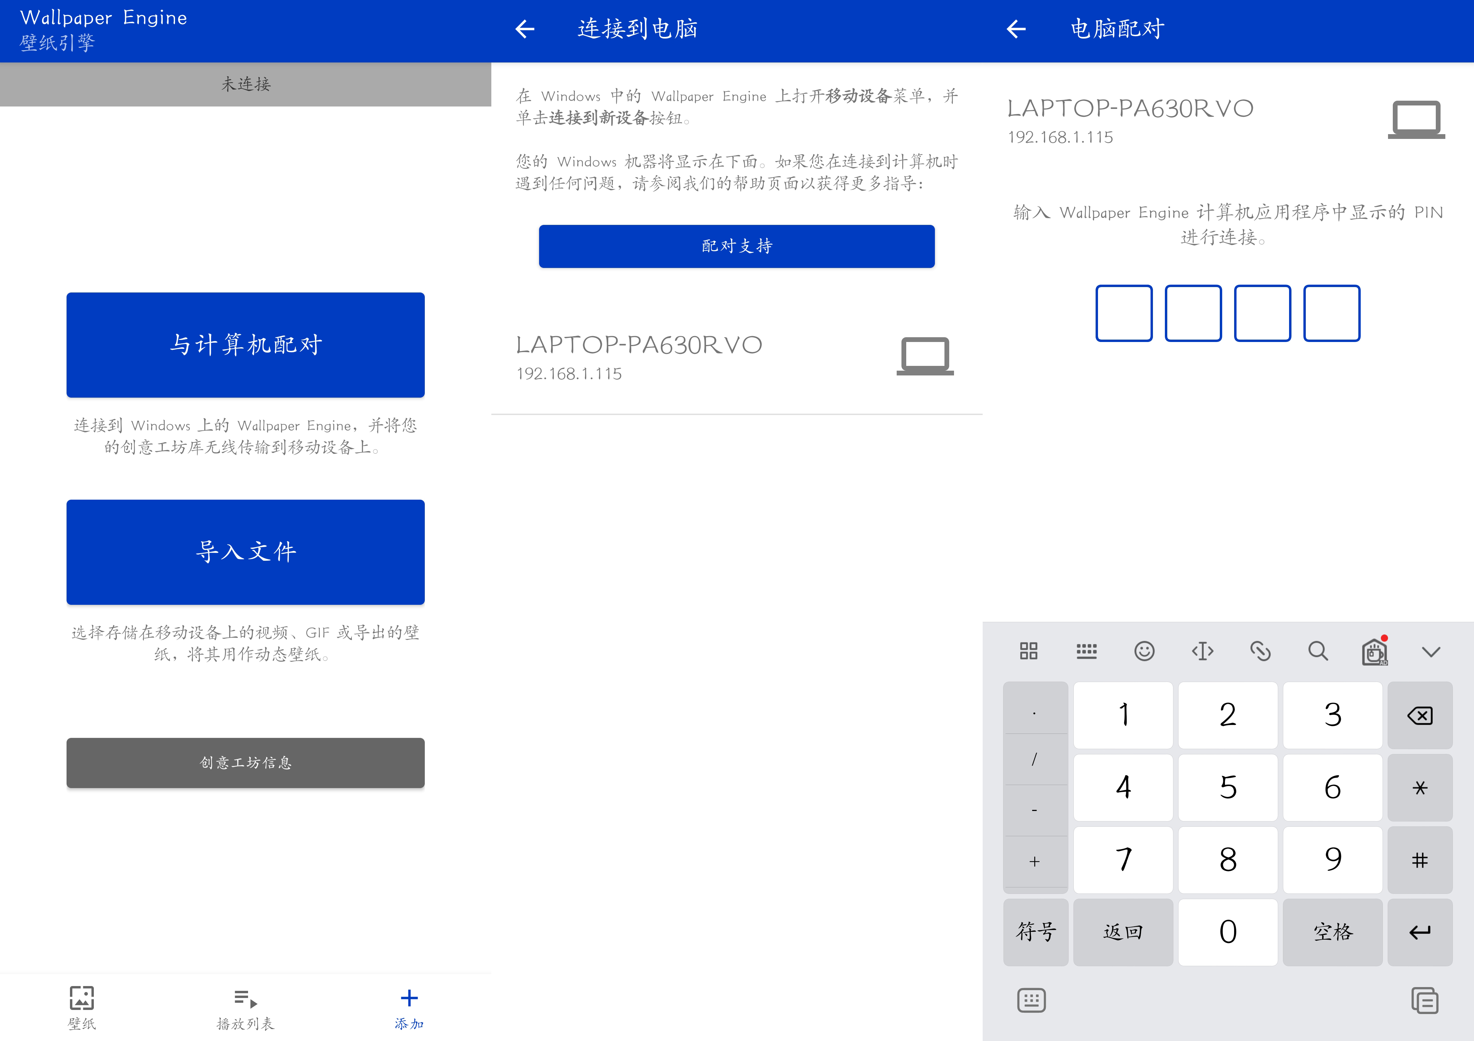Open the 播放列表 tab

pyautogui.click(x=245, y=1009)
